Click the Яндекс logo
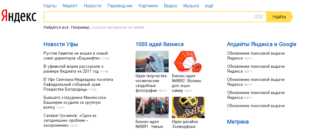This screenshot has width=310, height=130. pyautogui.click(x=19, y=16)
